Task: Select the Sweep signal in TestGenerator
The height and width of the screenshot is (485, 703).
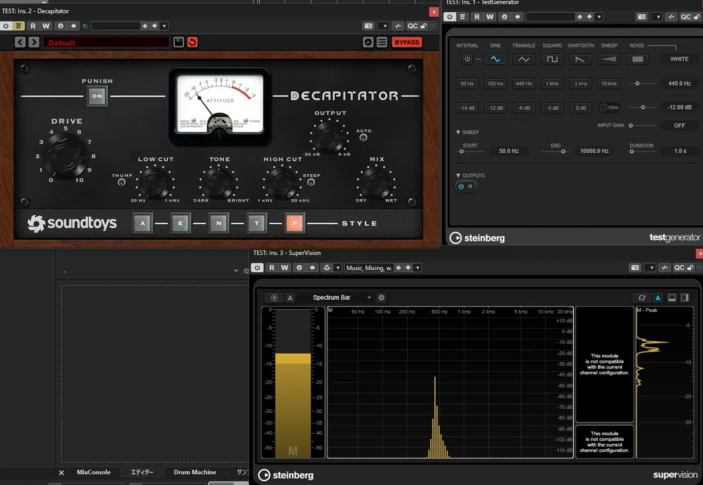Action: 609,59
